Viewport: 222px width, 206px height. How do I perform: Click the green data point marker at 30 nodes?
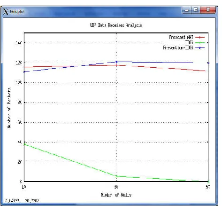pos(116,176)
